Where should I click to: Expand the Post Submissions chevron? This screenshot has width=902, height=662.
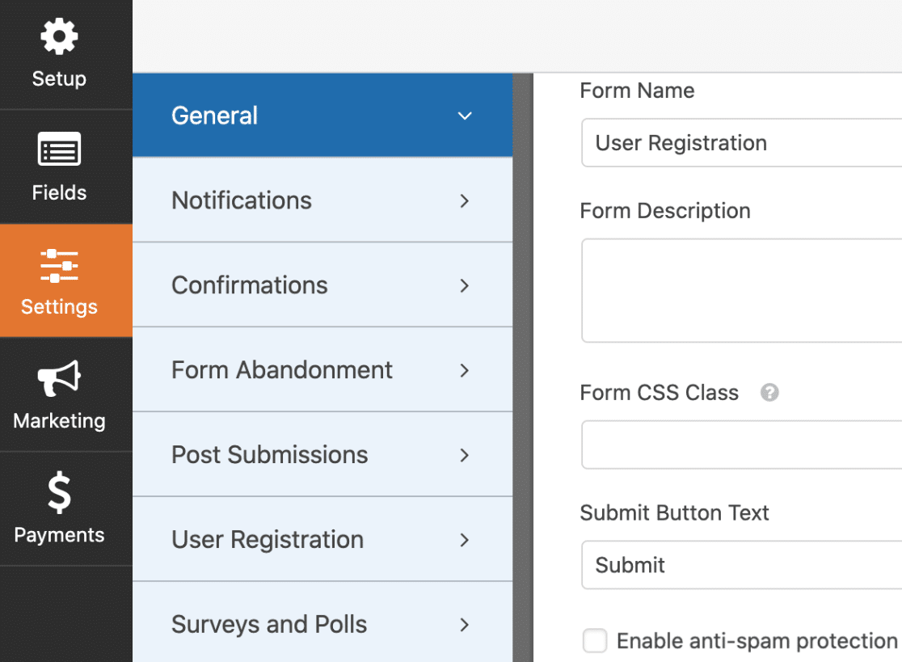[465, 455]
